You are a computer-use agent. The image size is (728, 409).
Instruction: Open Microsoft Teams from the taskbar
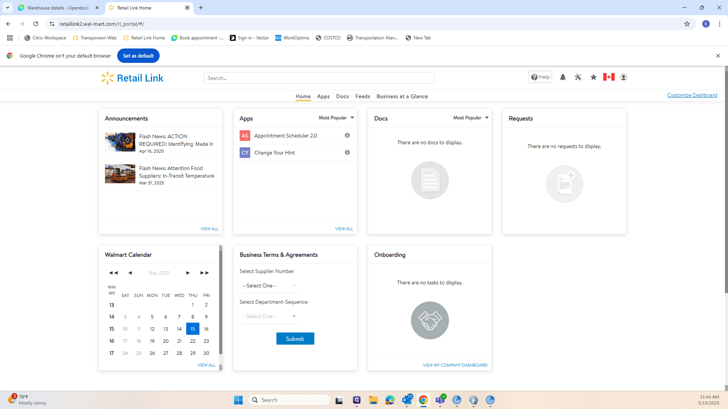pyautogui.click(x=440, y=400)
